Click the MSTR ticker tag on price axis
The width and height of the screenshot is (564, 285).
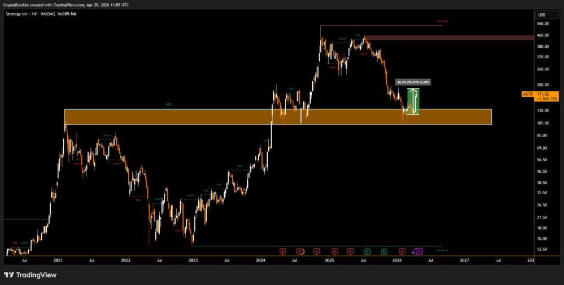coord(527,95)
